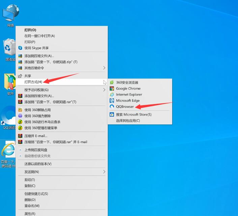Expand the 其他压缩命令 submenu arrow
Image resolution: width=238 pixels, height=216 pixels.
point(104,68)
